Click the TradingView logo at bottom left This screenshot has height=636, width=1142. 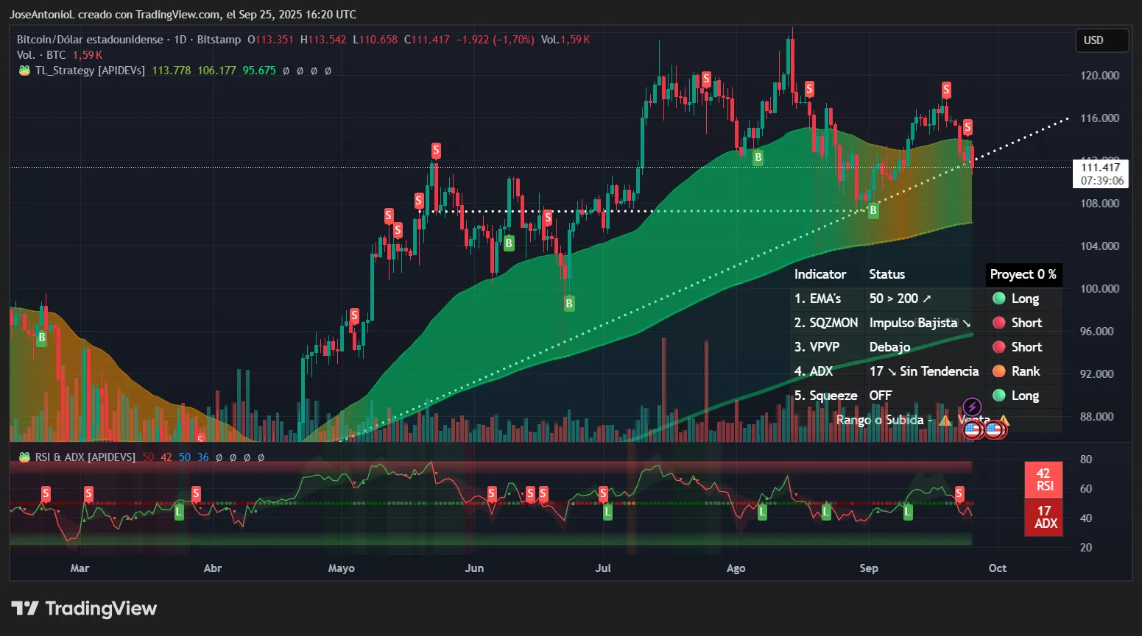point(83,608)
